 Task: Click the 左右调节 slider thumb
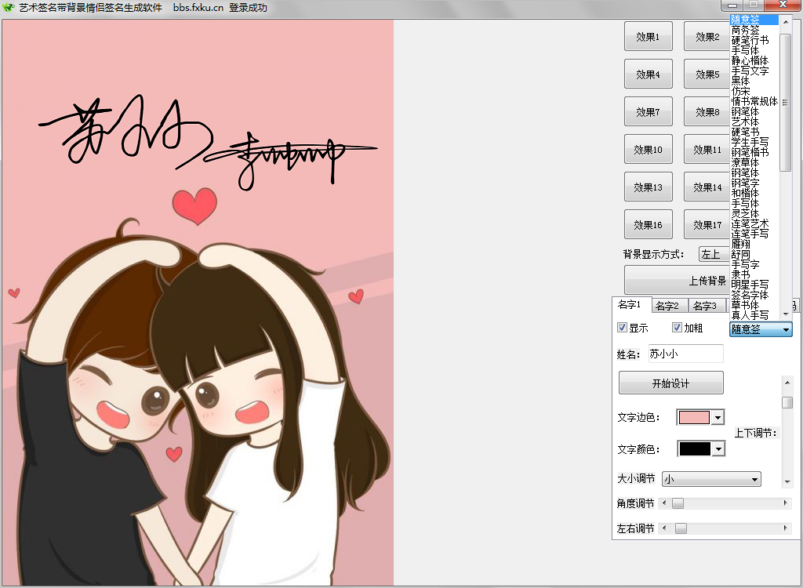pos(681,528)
